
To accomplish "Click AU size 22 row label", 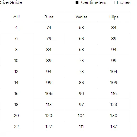I will click(16, 127).
